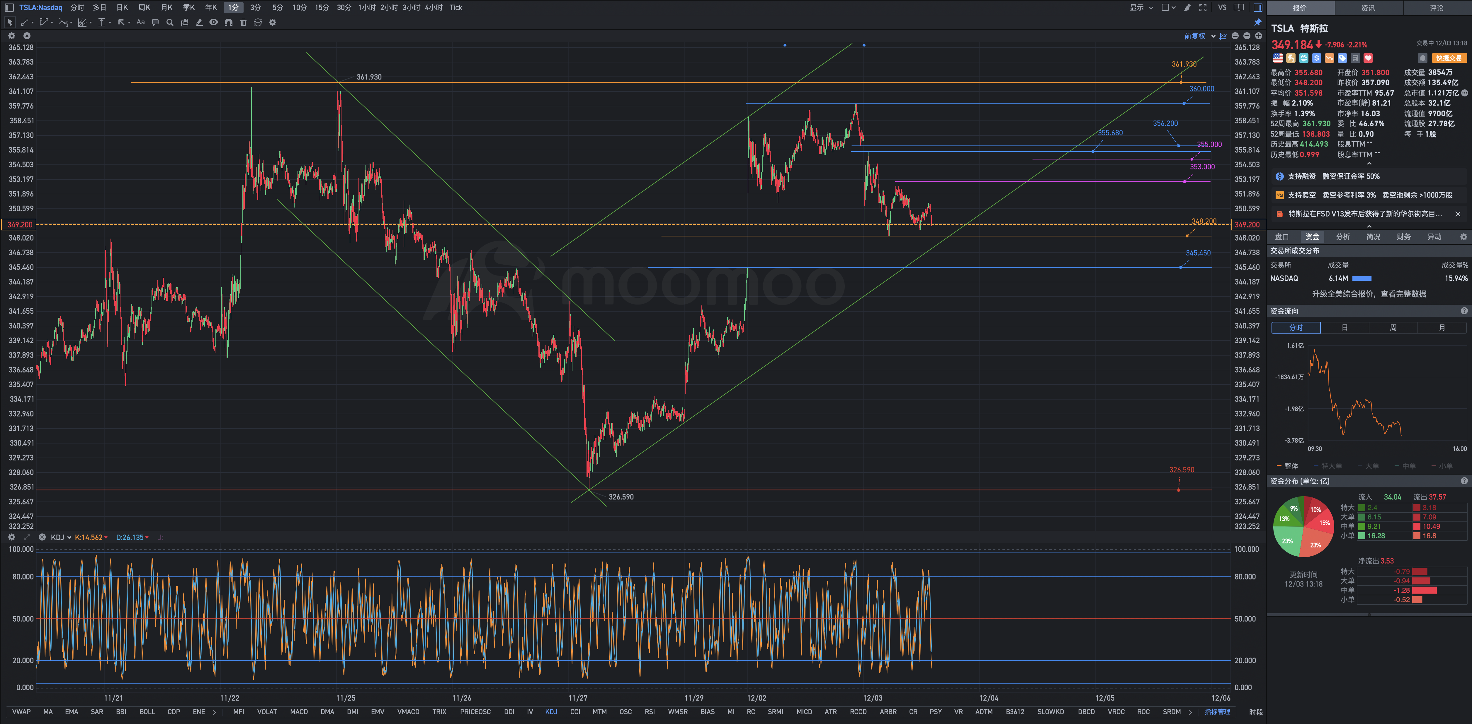Open 指标管理 indicator management
Viewport: 1472px width, 724px height.
(1217, 711)
